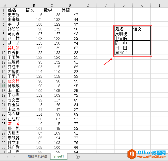Select column H header

tap(141, 5)
